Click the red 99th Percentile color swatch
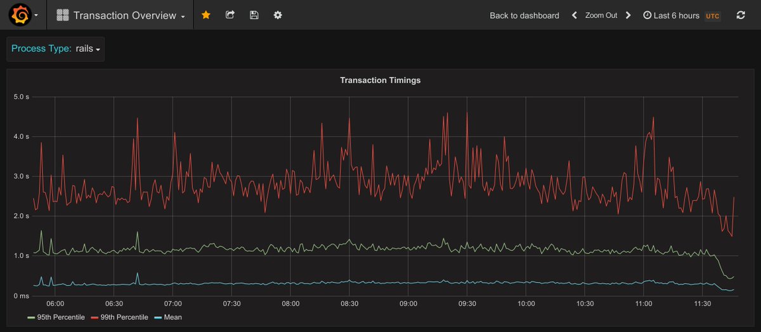This screenshot has height=332, width=761. (x=96, y=317)
